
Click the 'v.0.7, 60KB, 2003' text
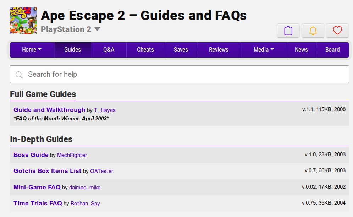click(325, 170)
